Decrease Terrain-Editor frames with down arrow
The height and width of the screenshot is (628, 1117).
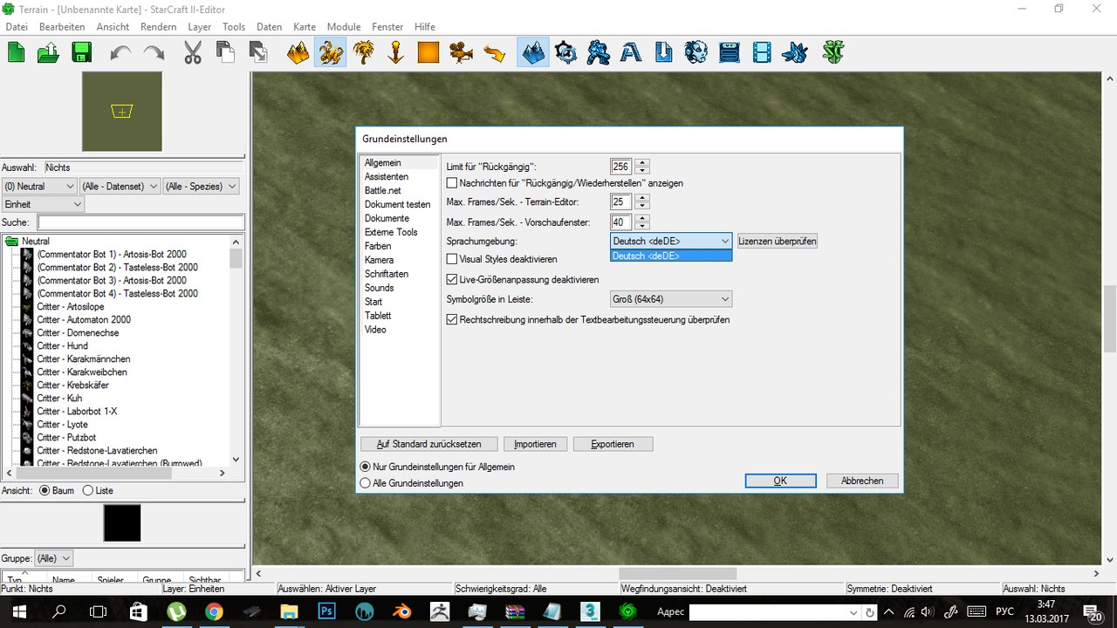point(642,206)
